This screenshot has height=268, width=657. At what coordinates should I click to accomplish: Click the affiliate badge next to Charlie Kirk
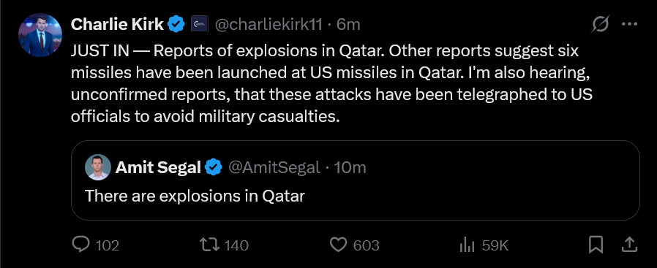200,24
